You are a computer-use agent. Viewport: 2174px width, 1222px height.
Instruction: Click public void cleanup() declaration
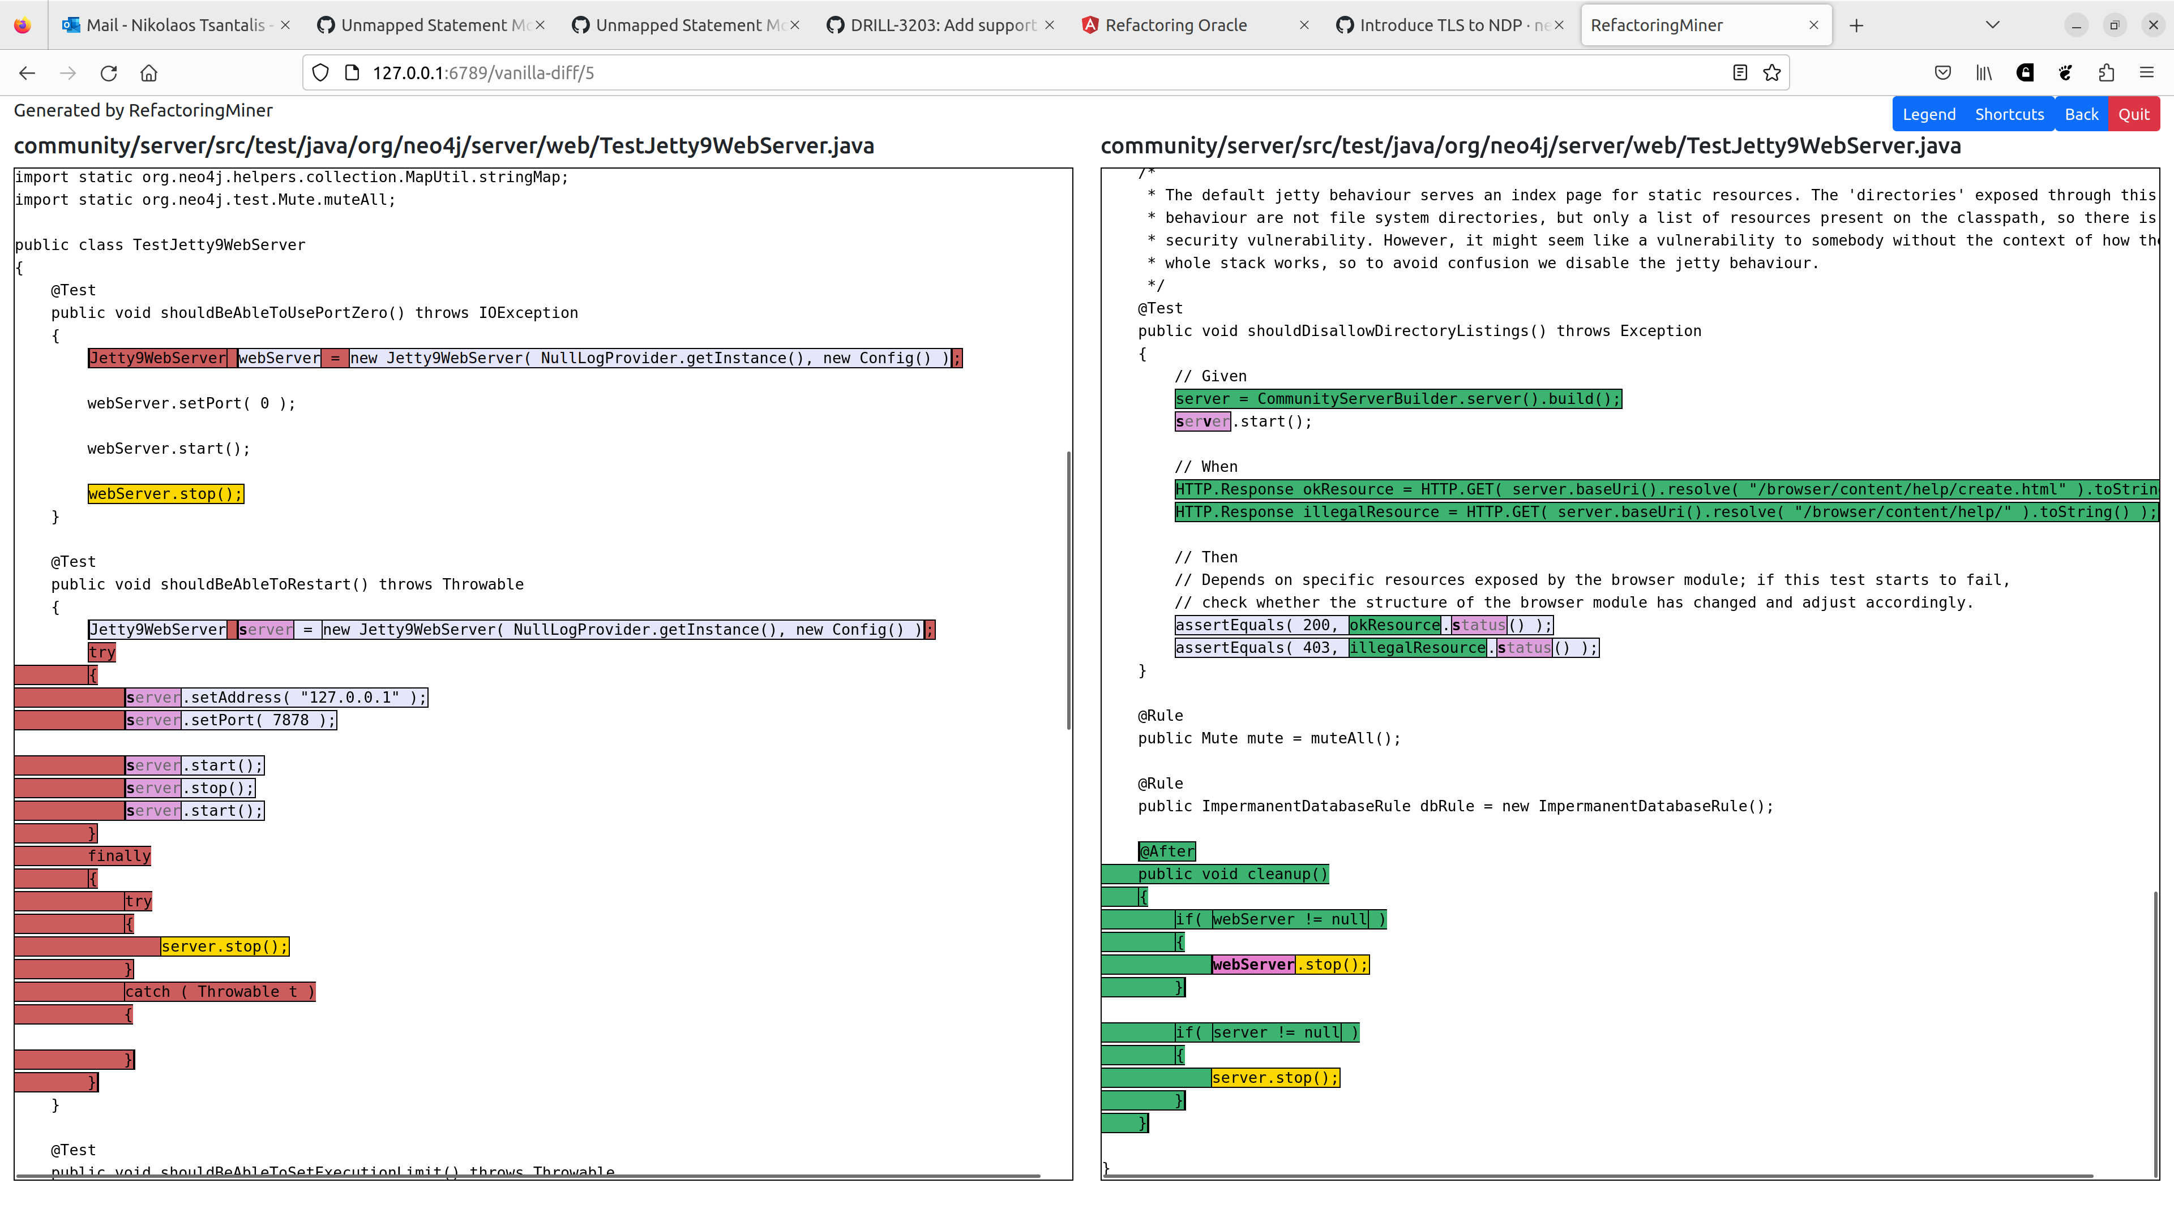point(1233,875)
